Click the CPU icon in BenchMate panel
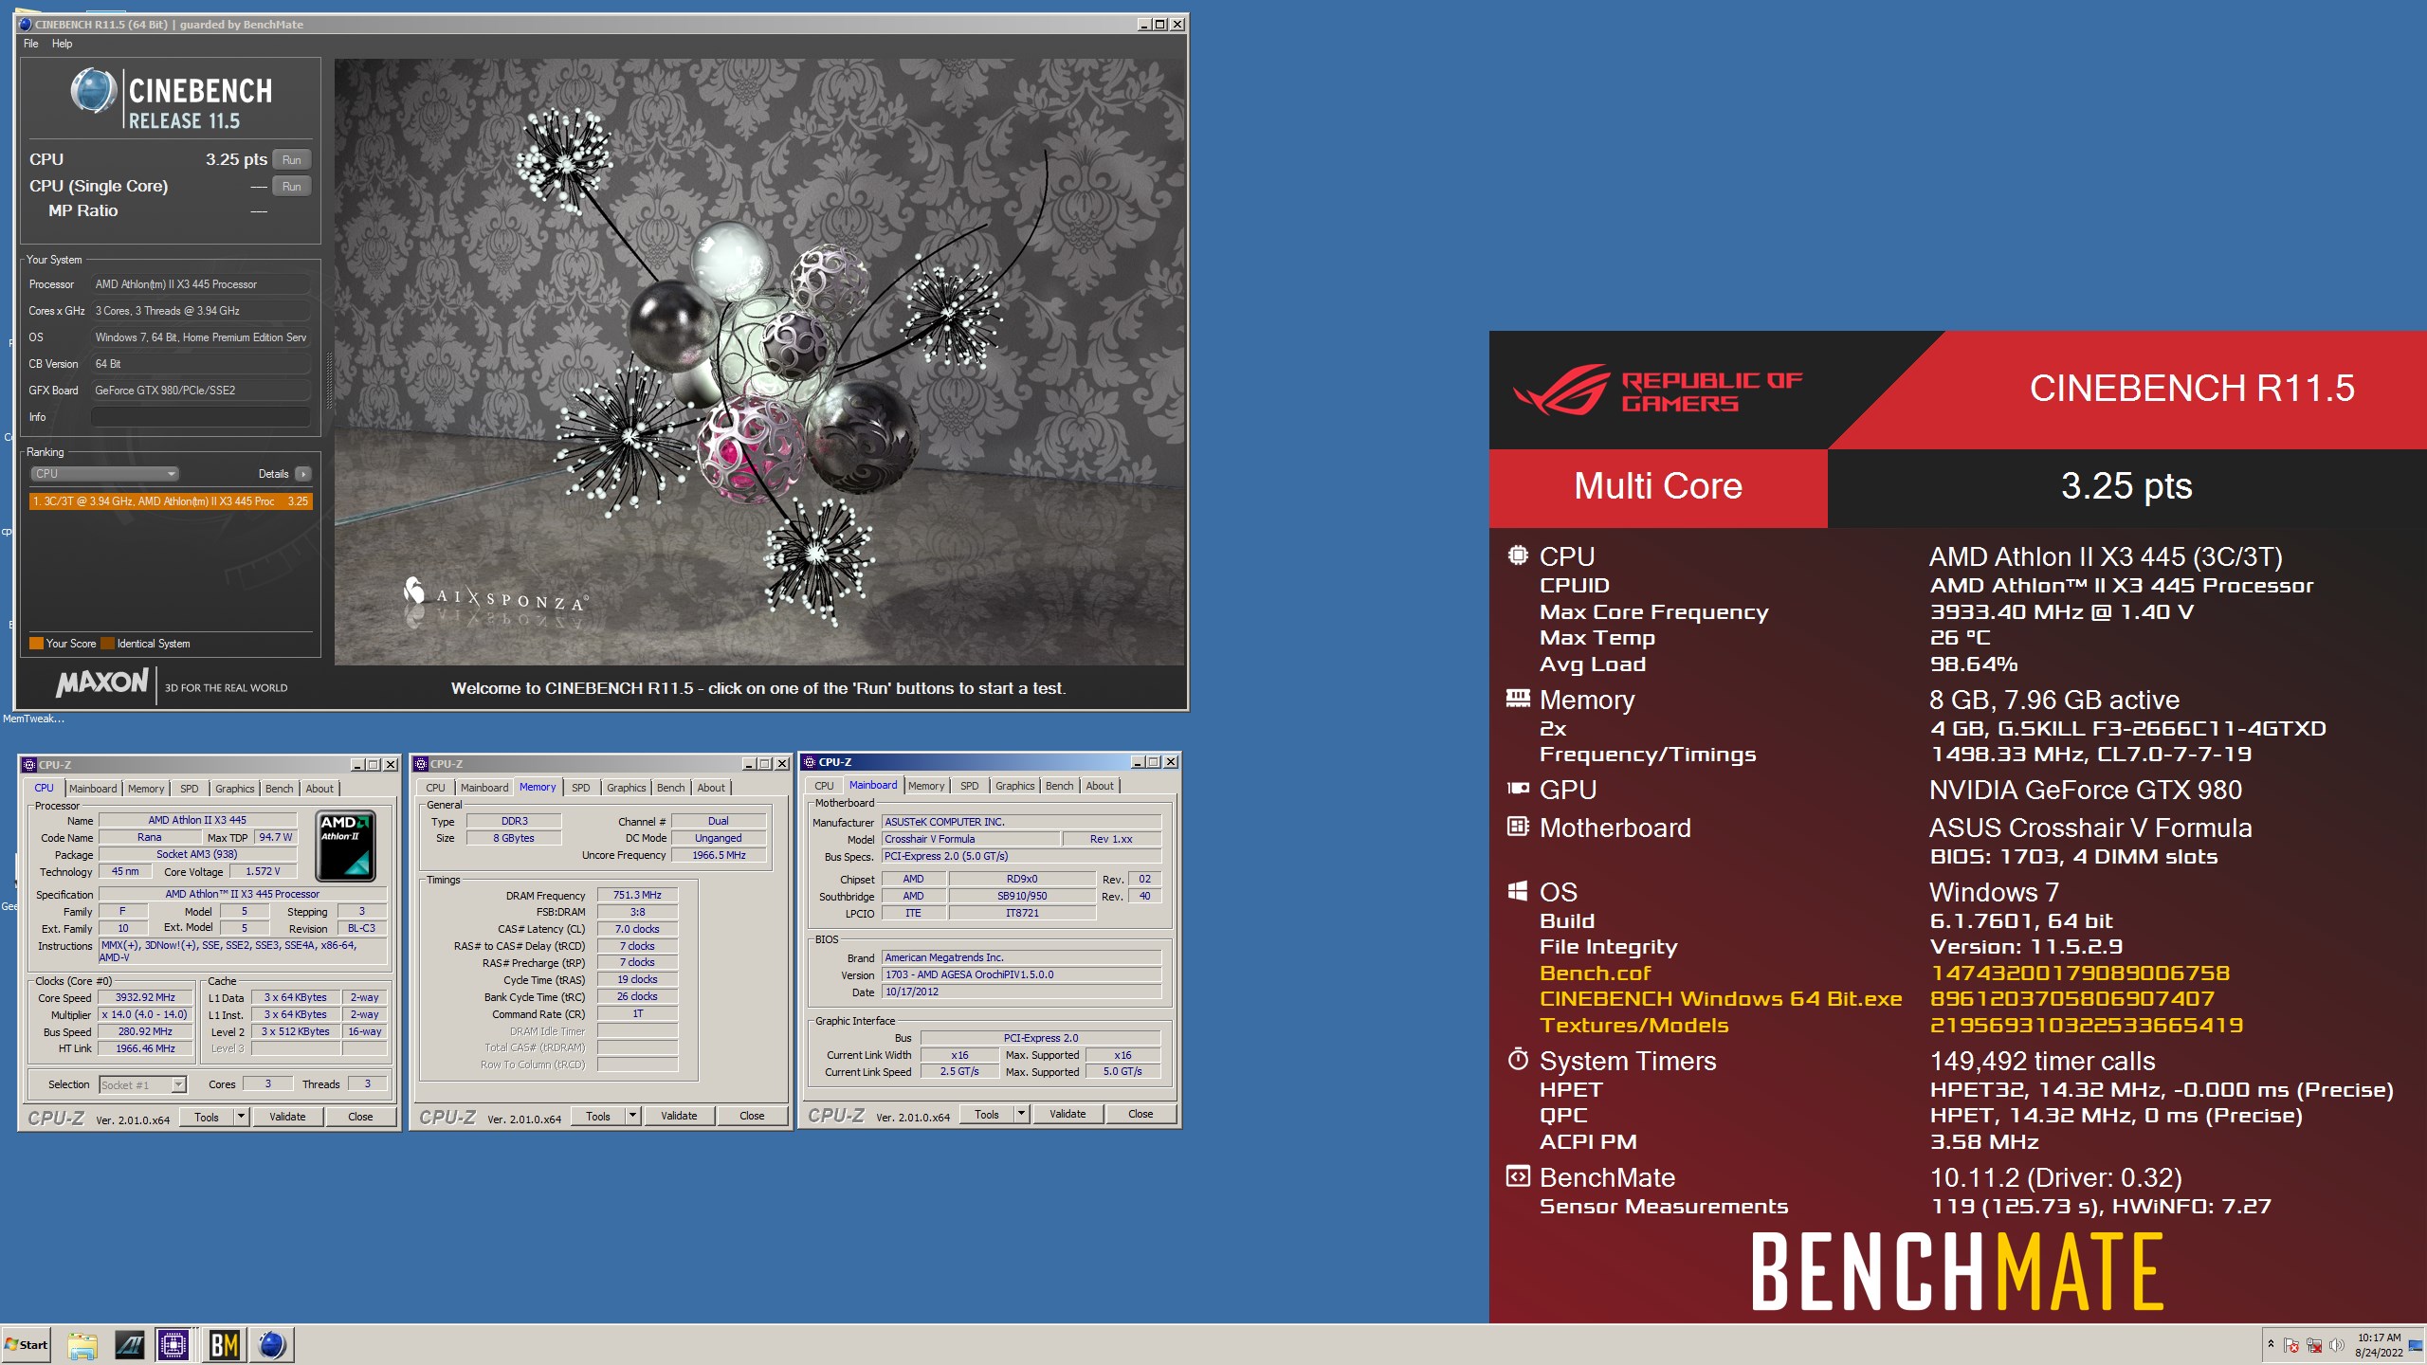 tap(1518, 555)
